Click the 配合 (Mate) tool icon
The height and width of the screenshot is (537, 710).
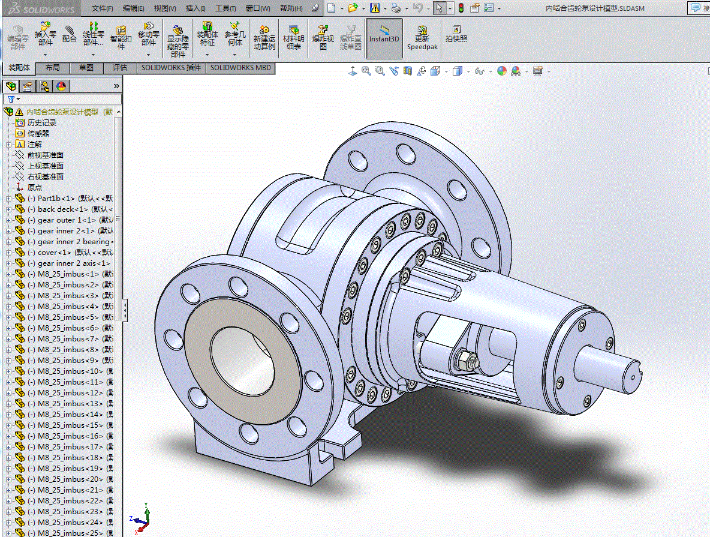(70, 33)
